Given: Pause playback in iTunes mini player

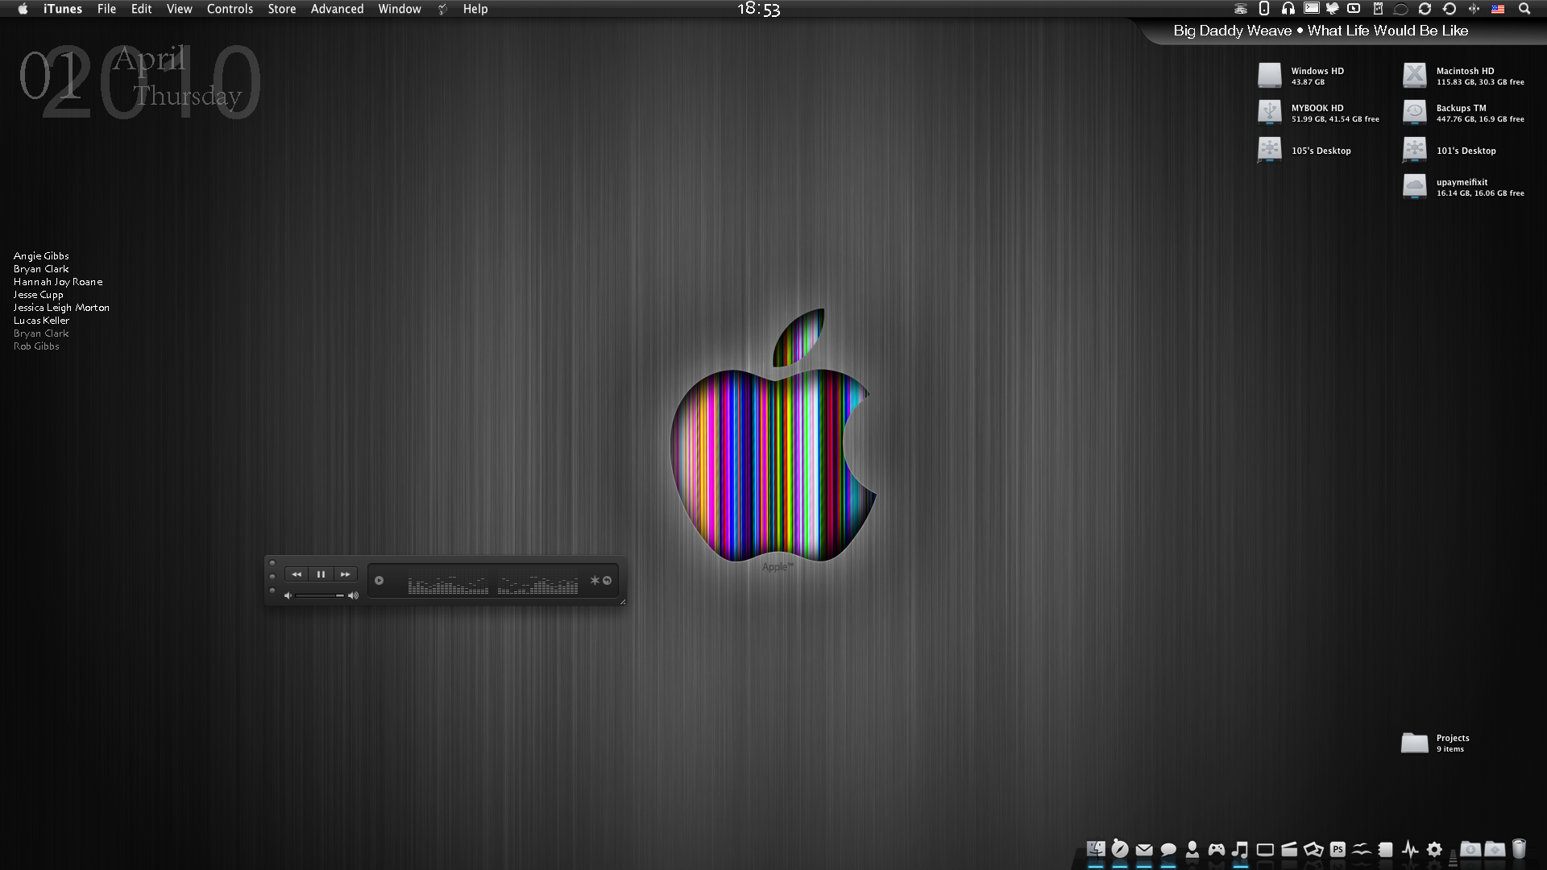Looking at the screenshot, I should coord(321,574).
